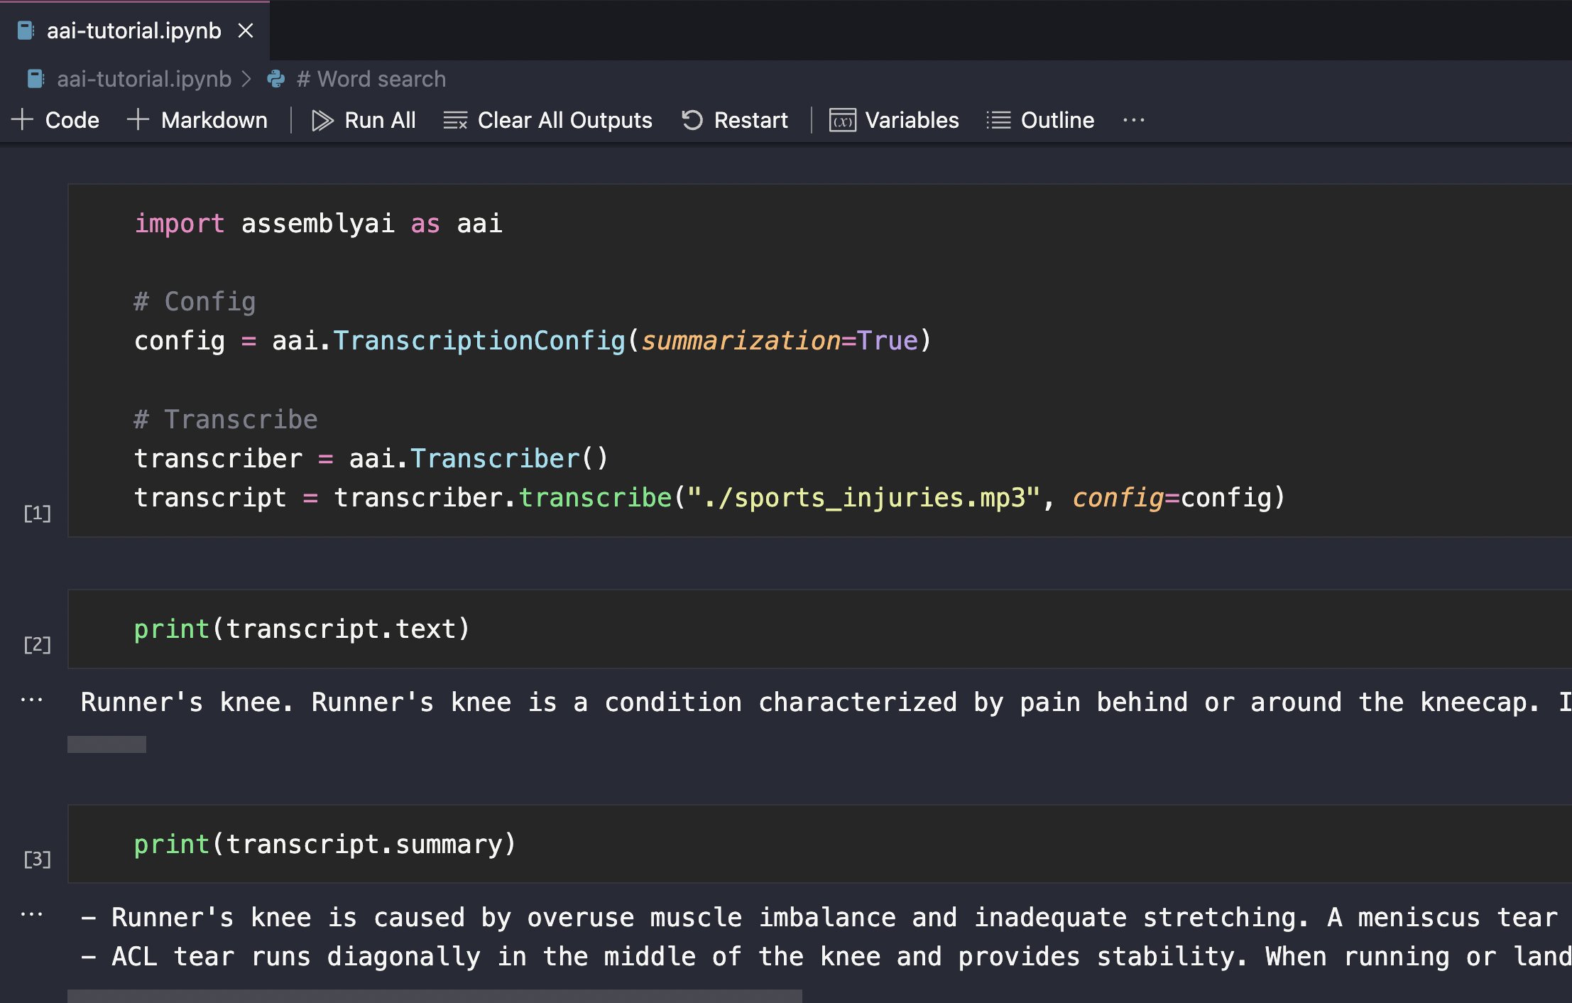Image resolution: width=1572 pixels, height=1003 pixels.
Task: Click the plus icon to add Code cell
Action: pos(23,119)
